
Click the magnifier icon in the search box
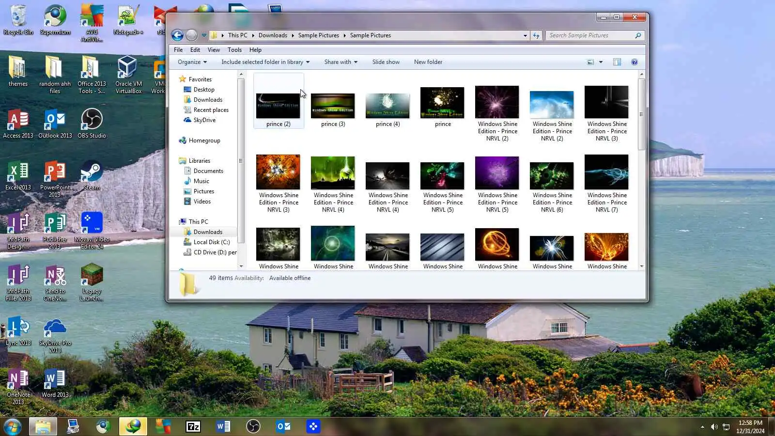(x=638, y=35)
